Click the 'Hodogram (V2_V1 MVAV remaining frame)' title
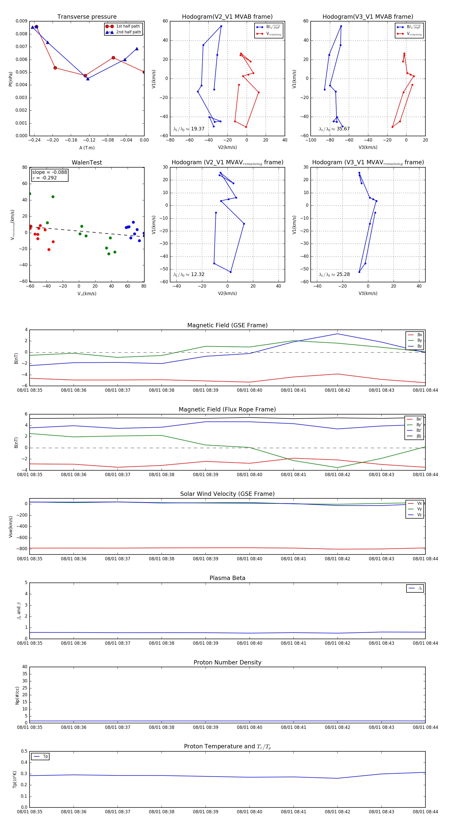 click(x=227, y=163)
